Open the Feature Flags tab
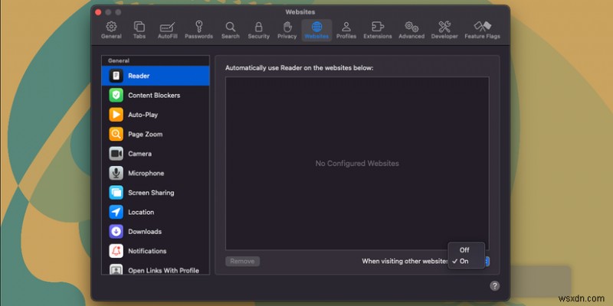Image resolution: width=613 pixels, height=306 pixels. 482,31
